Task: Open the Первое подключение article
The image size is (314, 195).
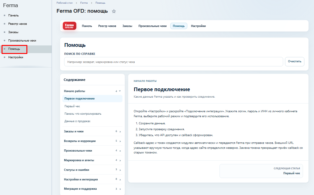Action: 92,99
